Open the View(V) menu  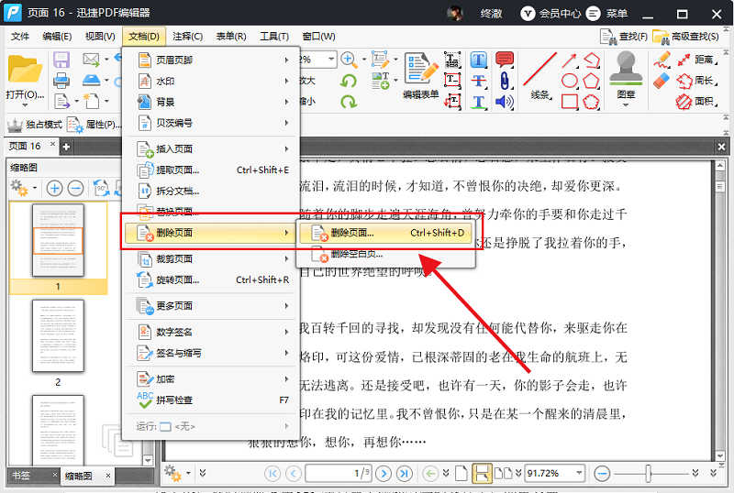pyautogui.click(x=100, y=36)
